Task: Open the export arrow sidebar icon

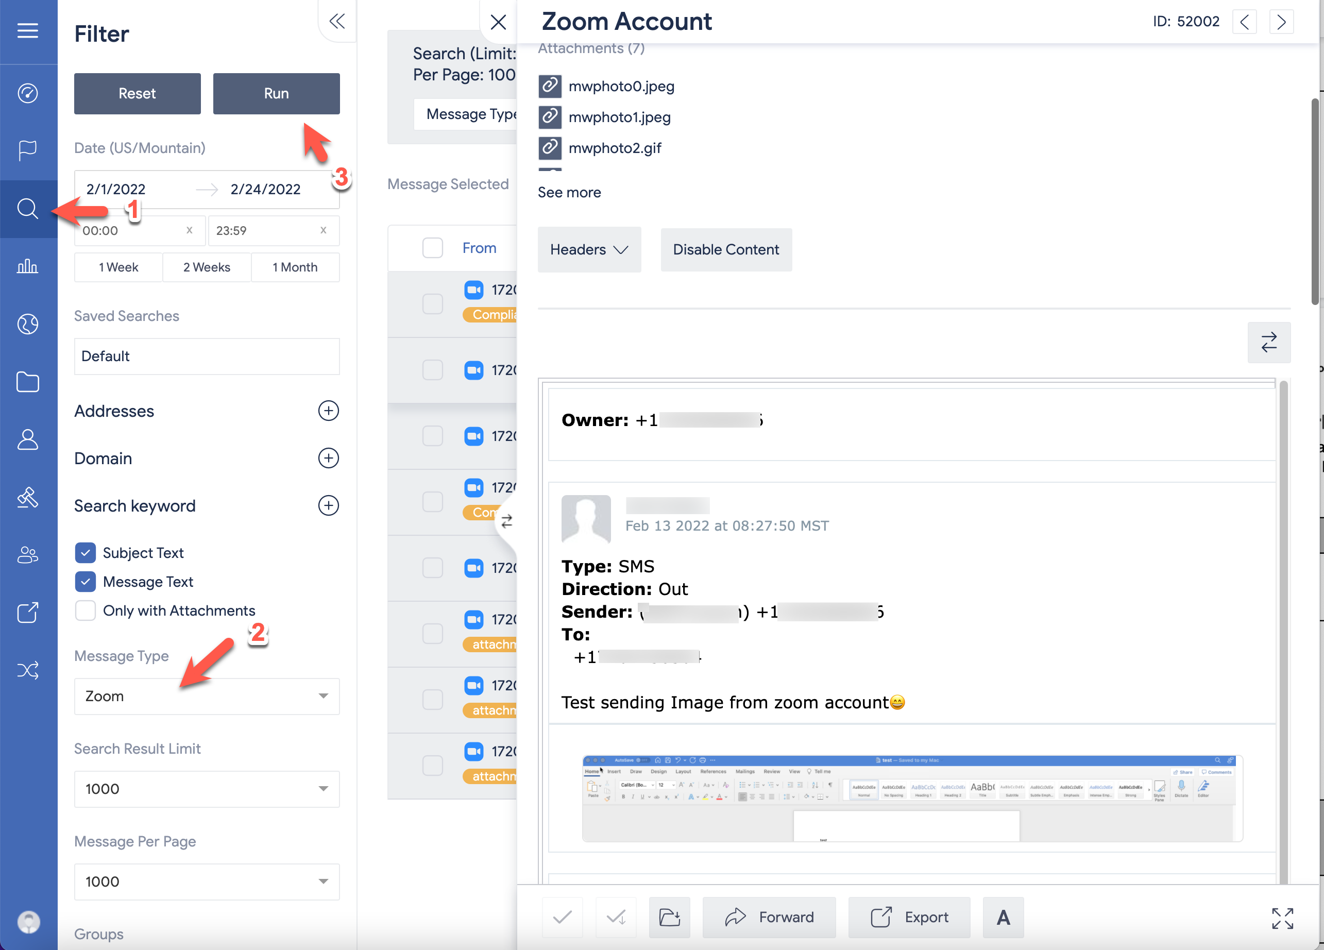Action: point(27,613)
